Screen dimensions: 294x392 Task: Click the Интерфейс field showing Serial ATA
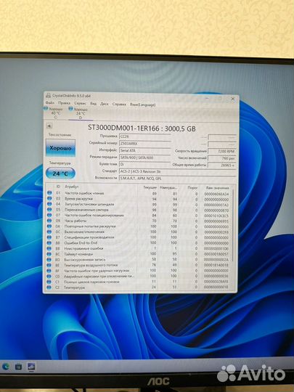tap(145, 150)
